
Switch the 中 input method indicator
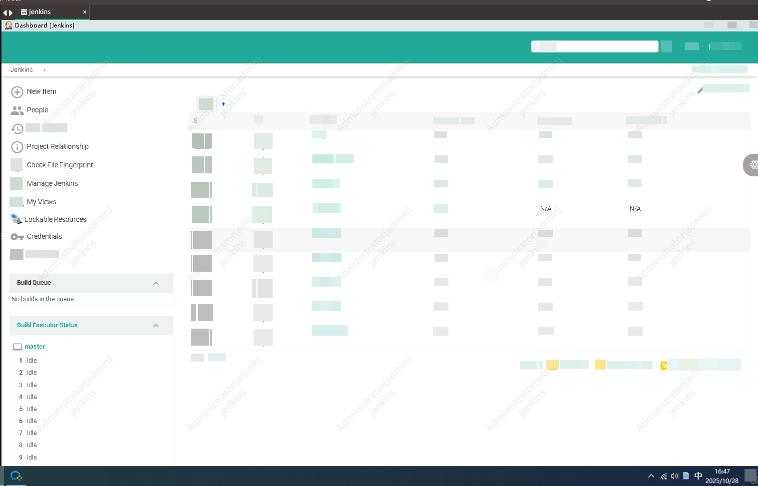pyautogui.click(x=698, y=476)
